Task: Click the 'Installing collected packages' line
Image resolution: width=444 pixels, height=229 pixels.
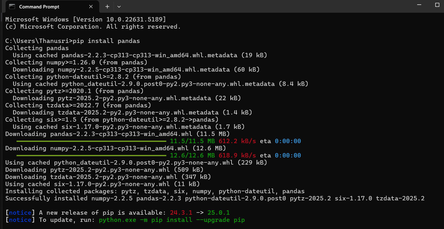Action: coord(155,191)
